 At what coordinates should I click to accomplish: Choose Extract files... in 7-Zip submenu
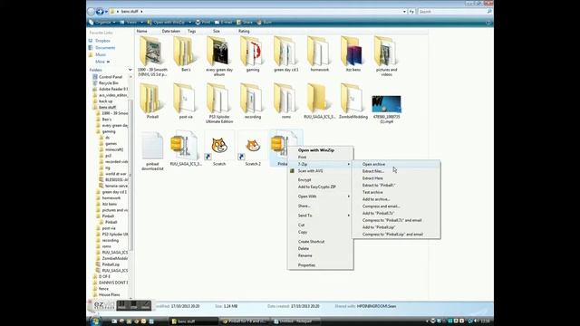pyautogui.click(x=396, y=171)
